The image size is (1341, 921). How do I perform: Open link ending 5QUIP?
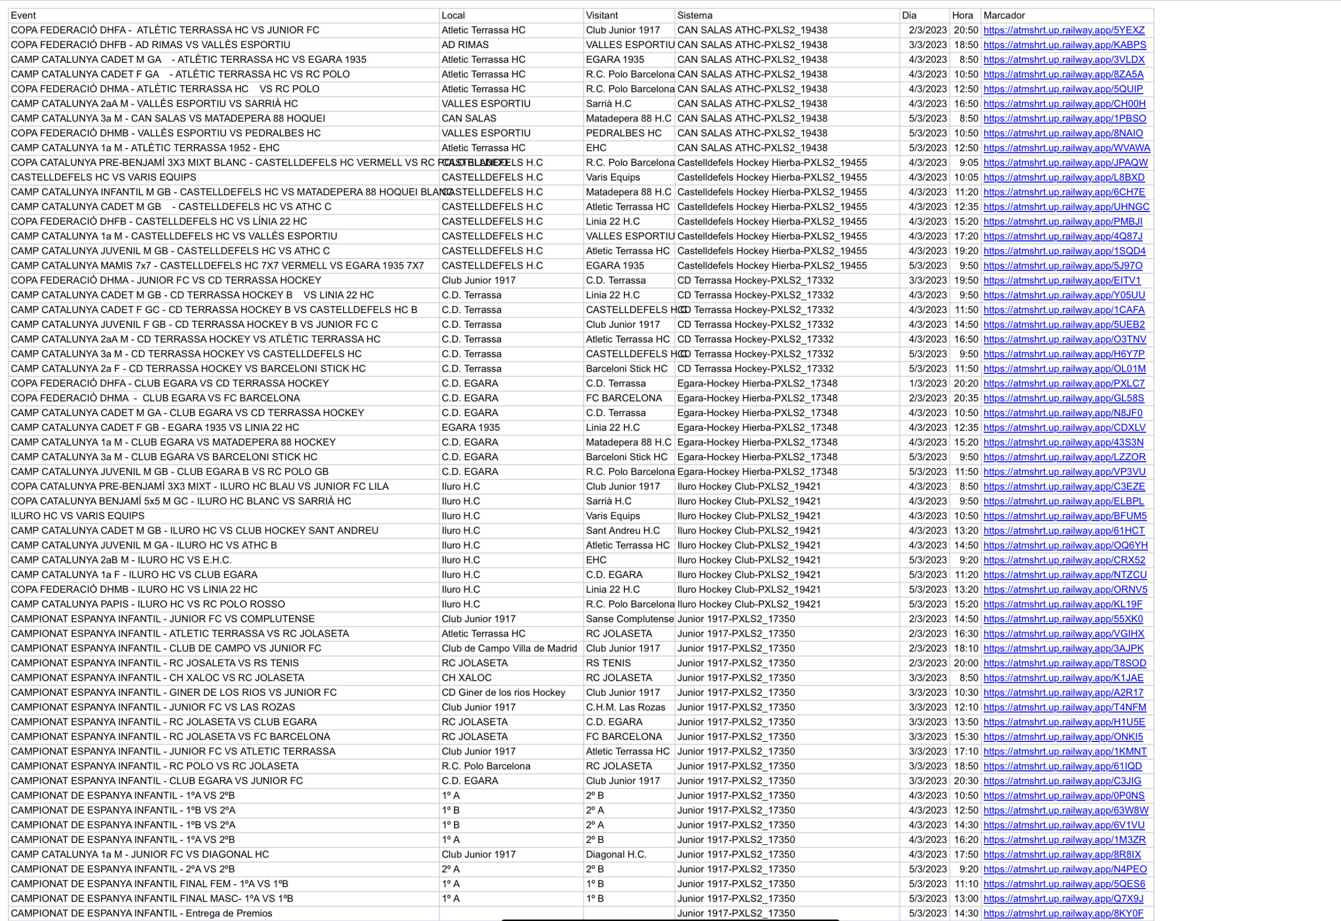click(x=1063, y=89)
